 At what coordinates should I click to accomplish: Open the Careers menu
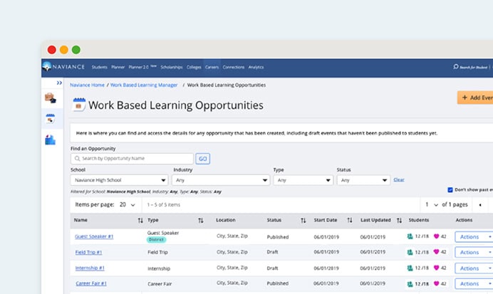tap(212, 67)
